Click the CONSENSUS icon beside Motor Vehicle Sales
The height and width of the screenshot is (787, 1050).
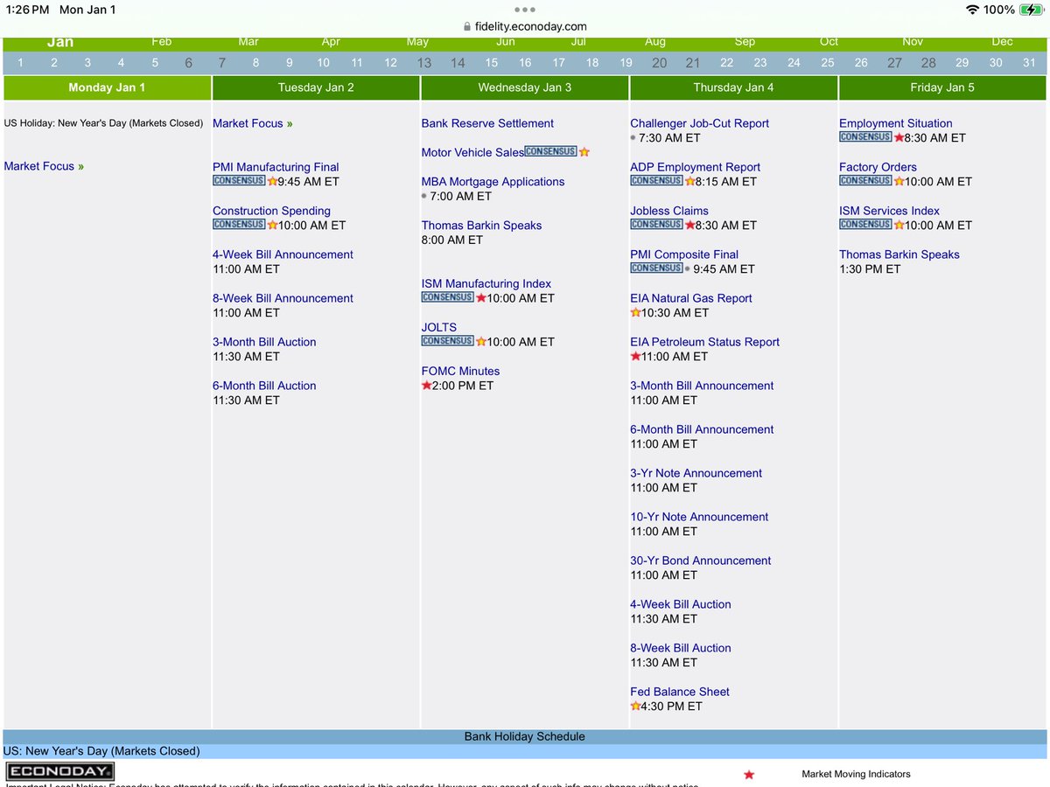pyautogui.click(x=550, y=150)
